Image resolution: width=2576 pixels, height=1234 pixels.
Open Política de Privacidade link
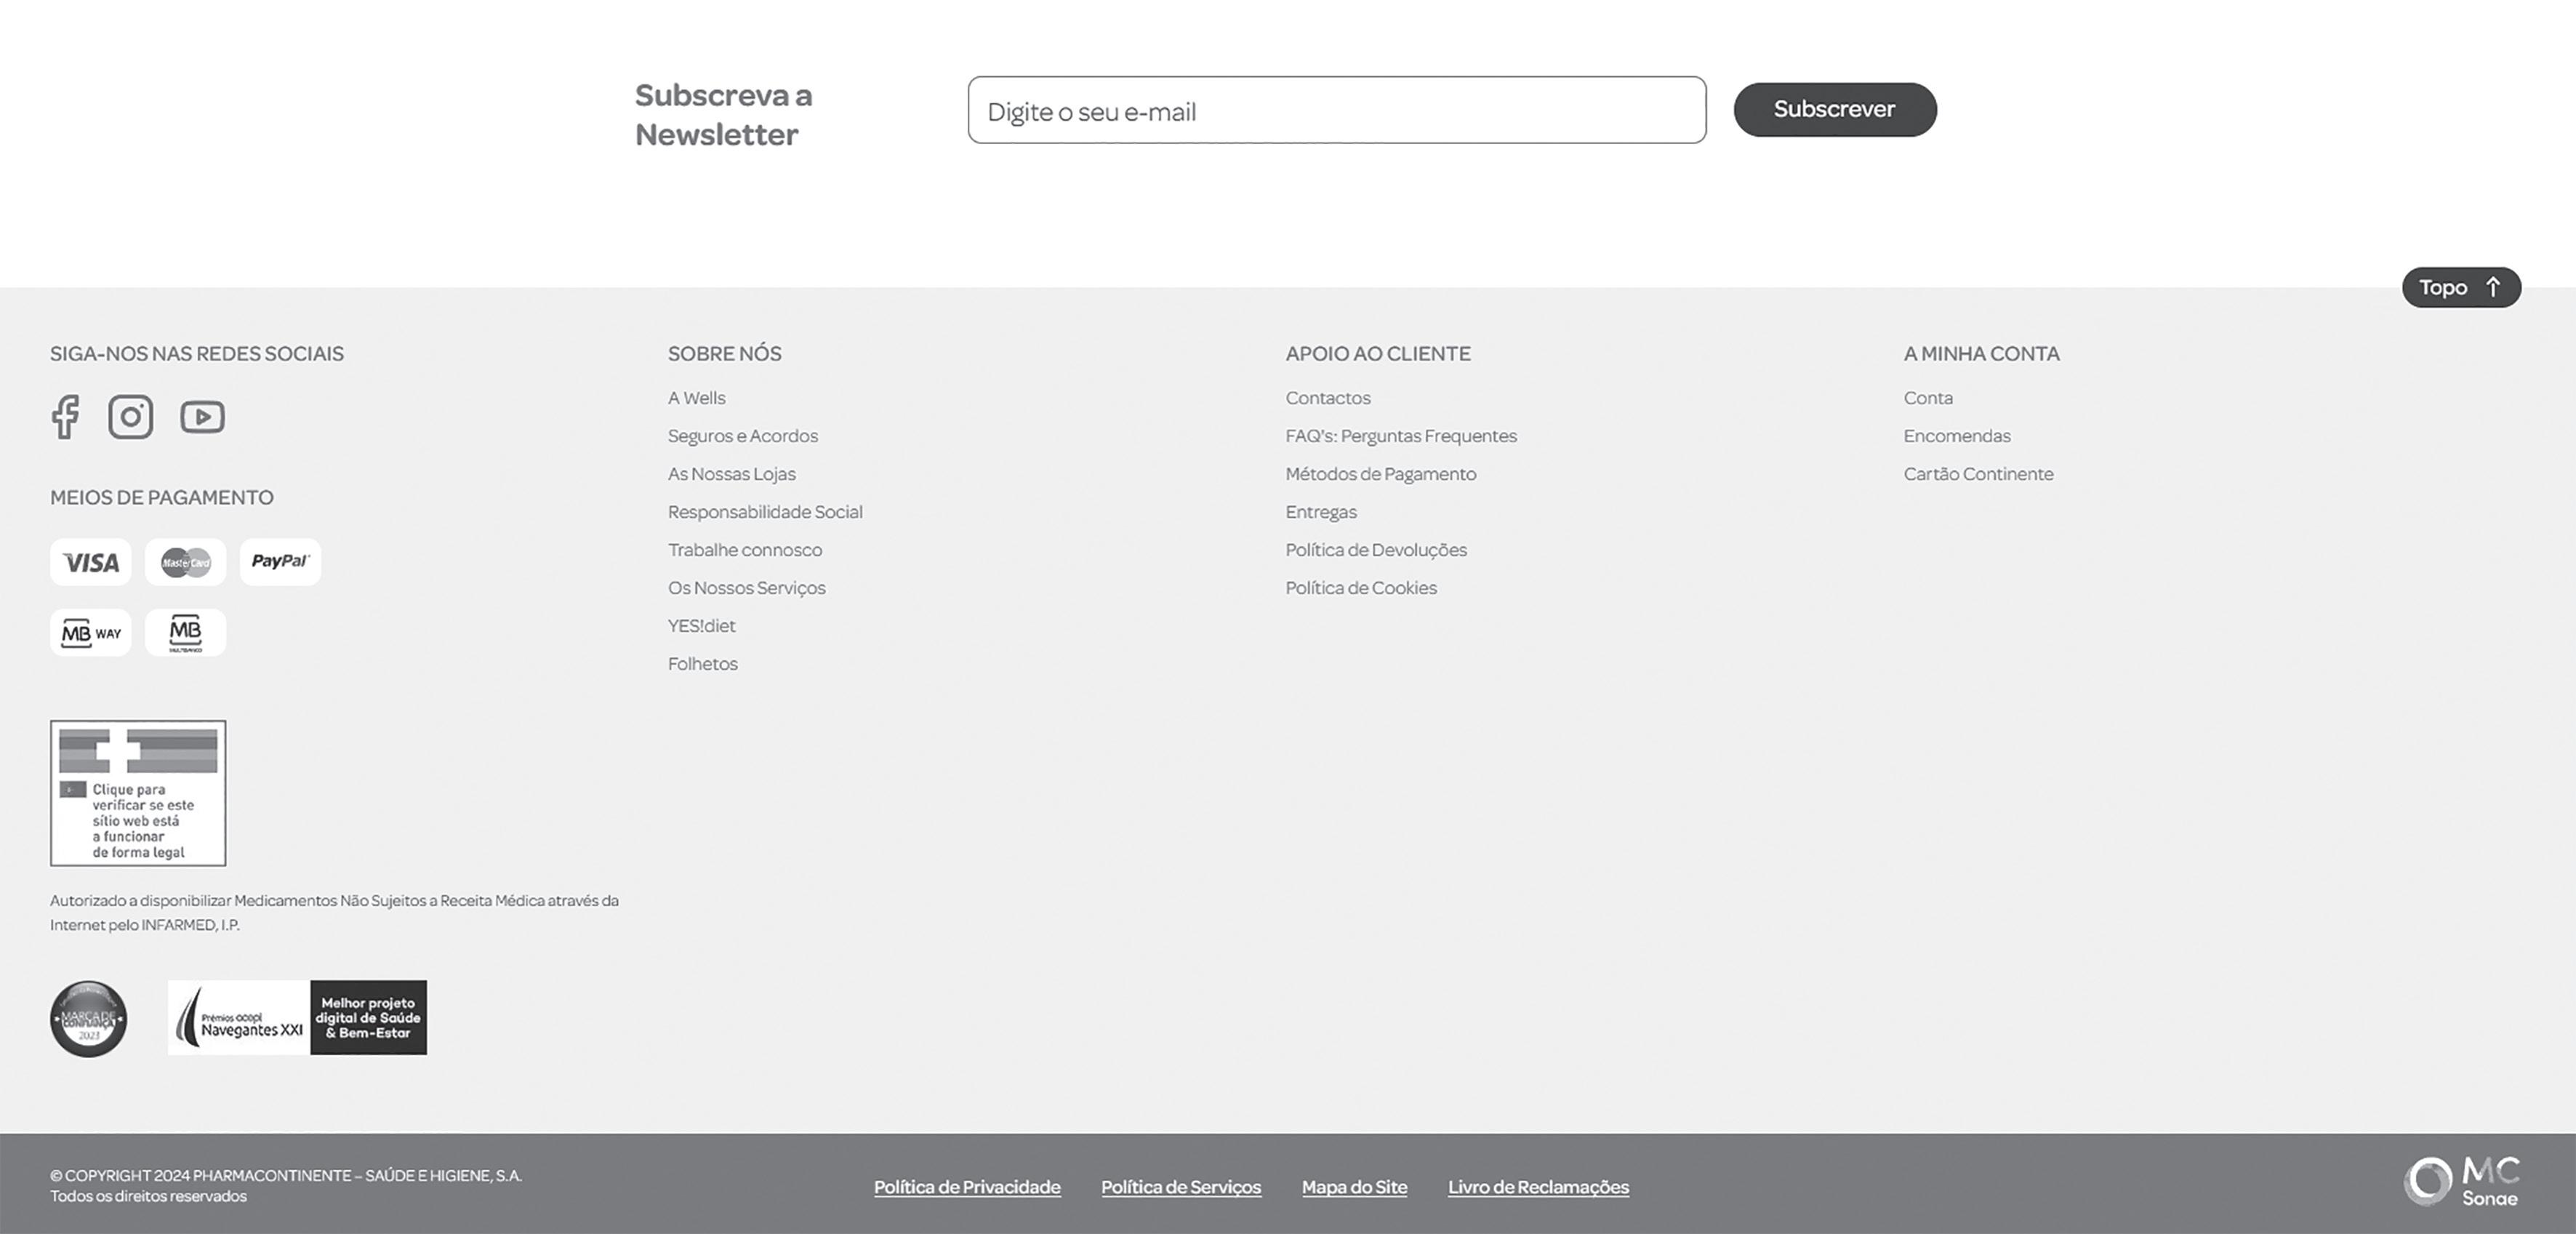(x=967, y=1187)
